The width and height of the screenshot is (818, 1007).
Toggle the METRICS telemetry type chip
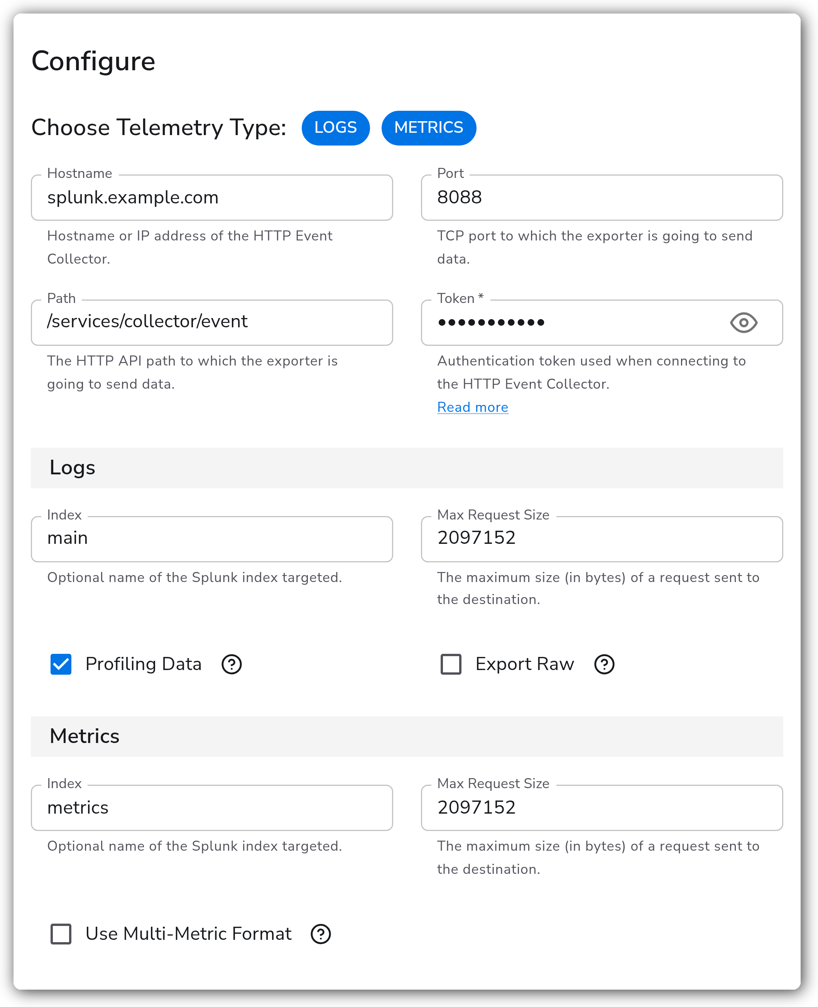[428, 128]
